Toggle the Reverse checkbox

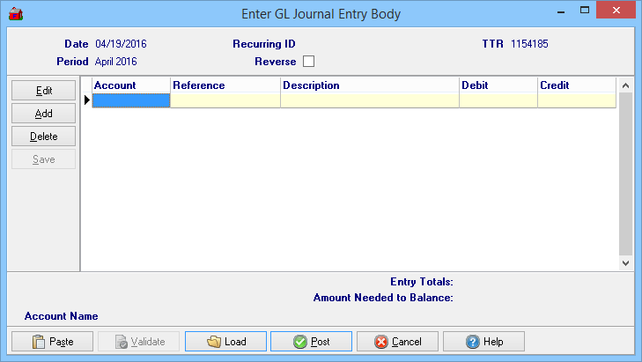point(308,62)
